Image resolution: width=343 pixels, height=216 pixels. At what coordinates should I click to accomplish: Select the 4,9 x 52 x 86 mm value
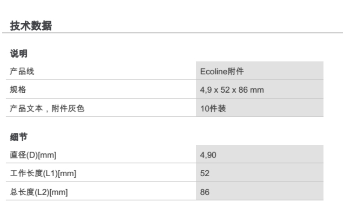coord(232,90)
